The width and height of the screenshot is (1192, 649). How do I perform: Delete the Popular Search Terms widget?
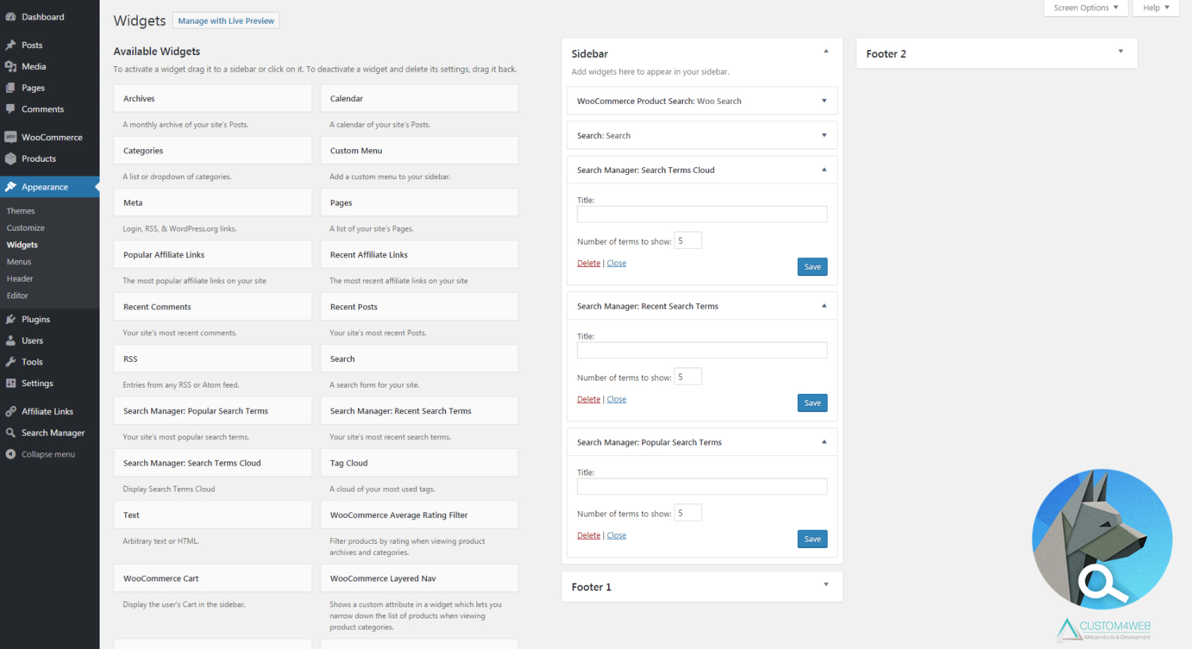589,535
